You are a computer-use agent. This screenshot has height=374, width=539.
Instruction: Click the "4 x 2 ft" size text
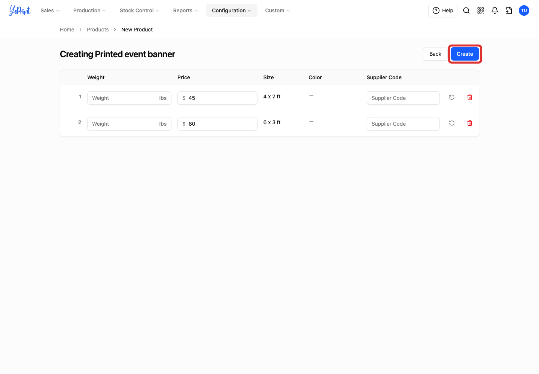(x=272, y=96)
